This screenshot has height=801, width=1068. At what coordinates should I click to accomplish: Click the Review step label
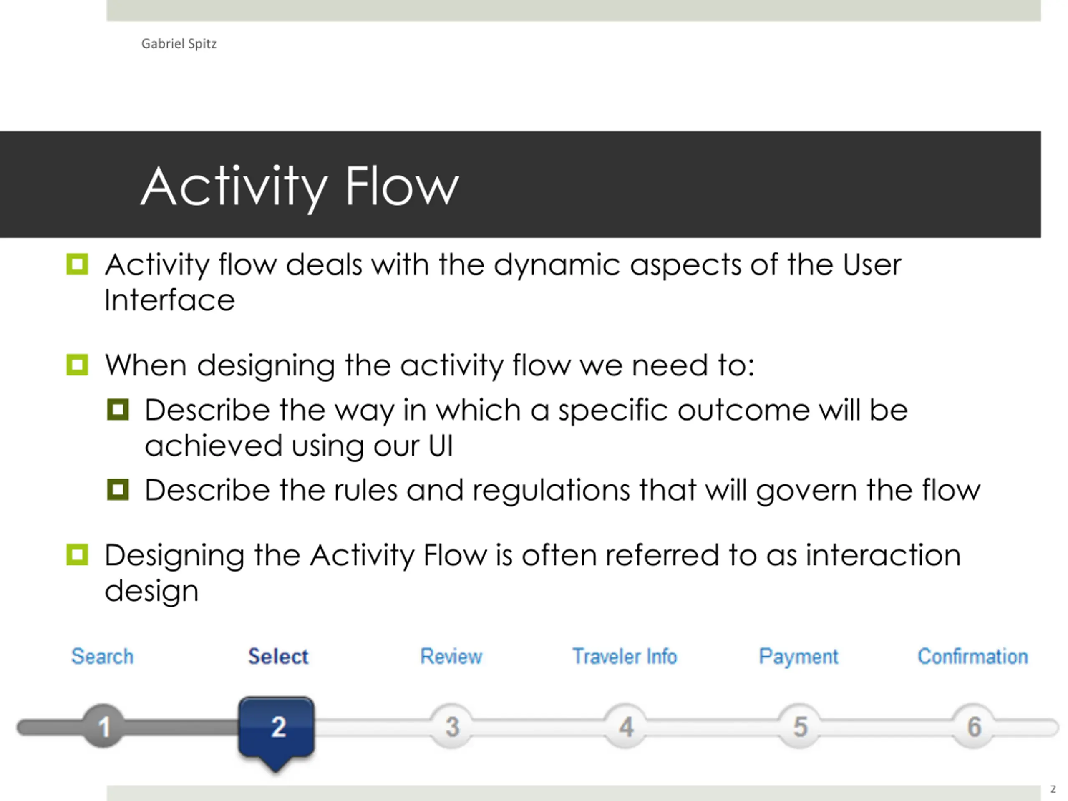tap(451, 657)
